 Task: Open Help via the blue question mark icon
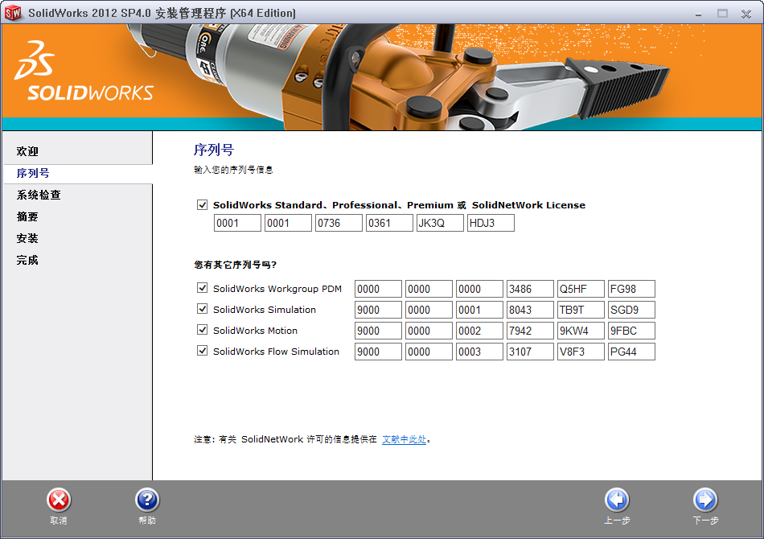click(147, 500)
